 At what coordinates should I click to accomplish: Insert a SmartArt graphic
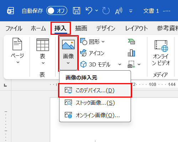(x=131, y=42)
